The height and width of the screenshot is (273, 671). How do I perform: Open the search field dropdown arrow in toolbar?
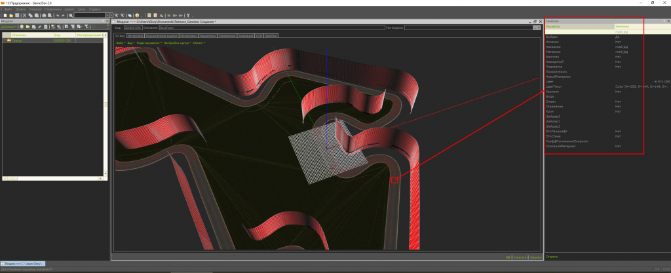(x=107, y=15)
